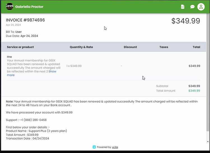Image resolution: width=210 pixels, height=153 pixels.
Task: Click the Powered by text in footer
Action: (x=104, y=147)
